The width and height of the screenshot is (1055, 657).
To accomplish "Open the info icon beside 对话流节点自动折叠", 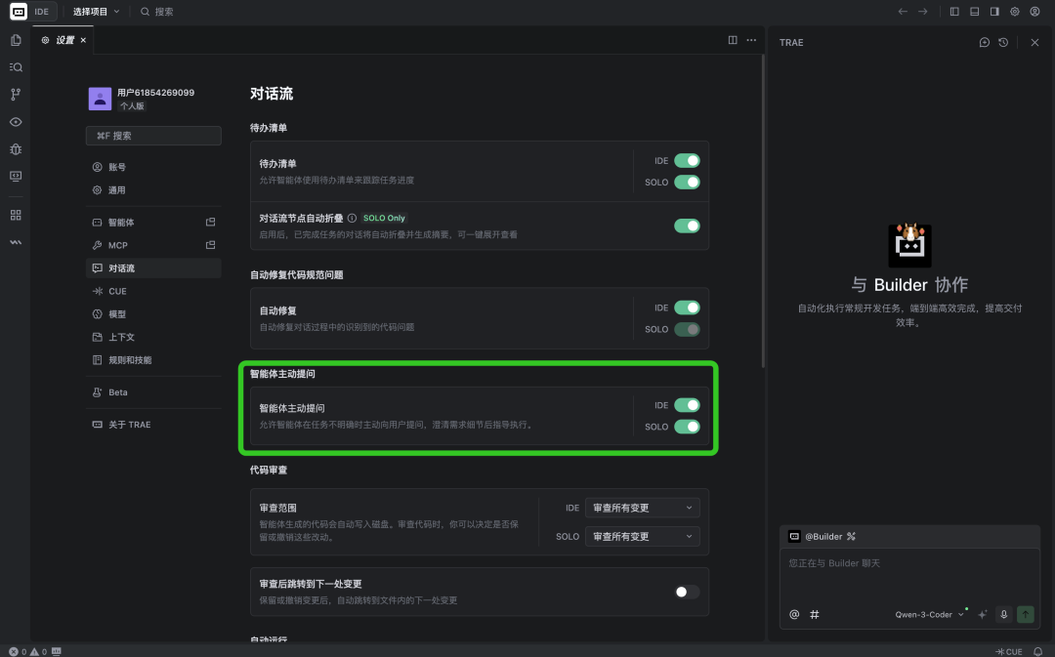I will [x=352, y=219].
